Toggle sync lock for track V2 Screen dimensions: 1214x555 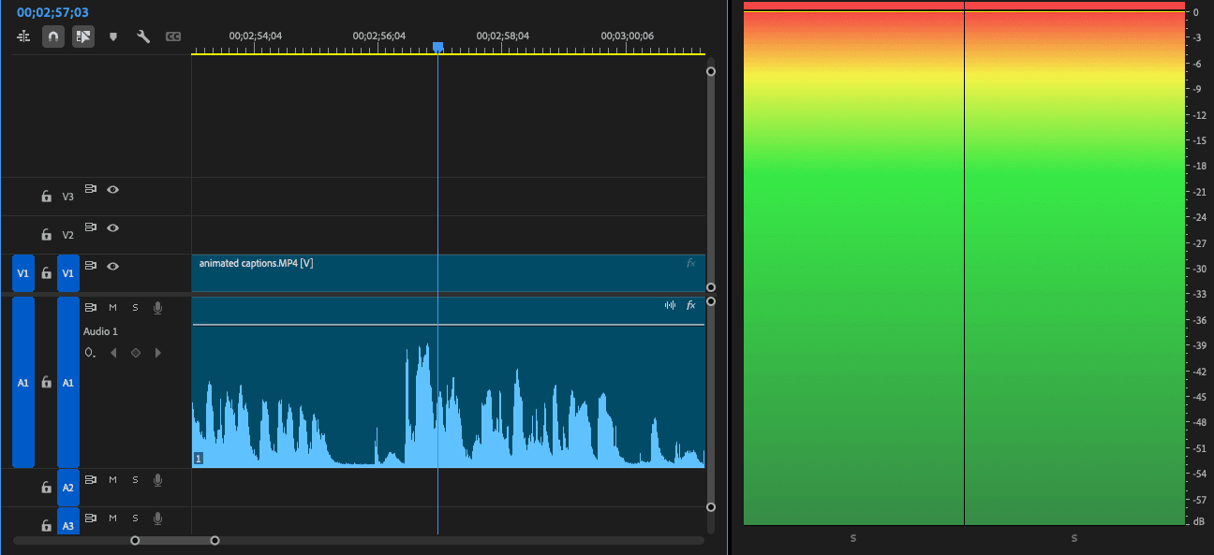click(91, 226)
